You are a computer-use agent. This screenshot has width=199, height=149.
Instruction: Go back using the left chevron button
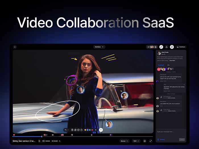(x=15, y=47)
